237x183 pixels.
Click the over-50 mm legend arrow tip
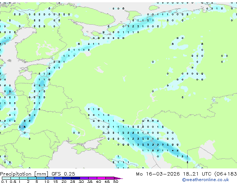tap(118, 179)
